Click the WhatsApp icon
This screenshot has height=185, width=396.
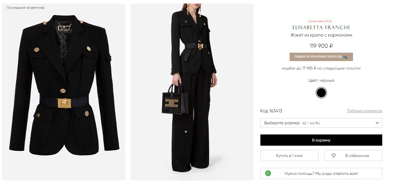click(268, 173)
